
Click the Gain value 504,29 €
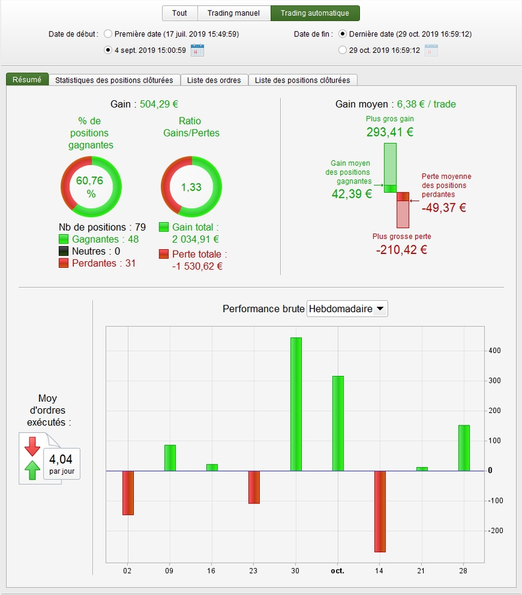[159, 104]
